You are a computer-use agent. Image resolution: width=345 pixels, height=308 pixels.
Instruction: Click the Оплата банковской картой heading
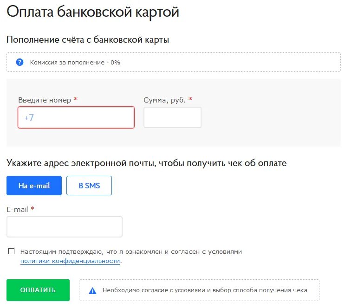point(93,12)
